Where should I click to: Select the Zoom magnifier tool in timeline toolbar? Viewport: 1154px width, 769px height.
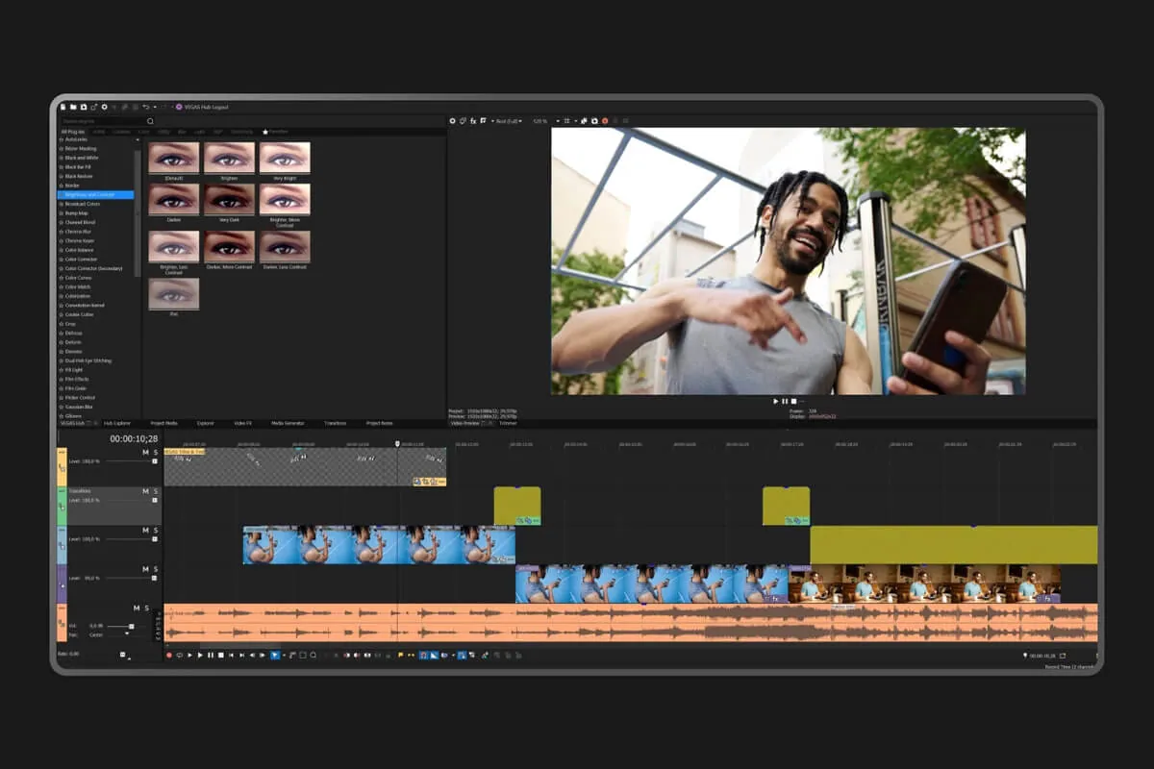313,656
